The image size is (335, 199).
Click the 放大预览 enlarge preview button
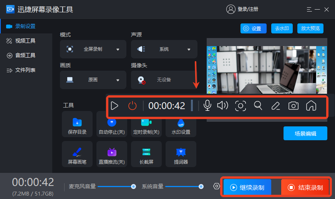(x=310, y=28)
